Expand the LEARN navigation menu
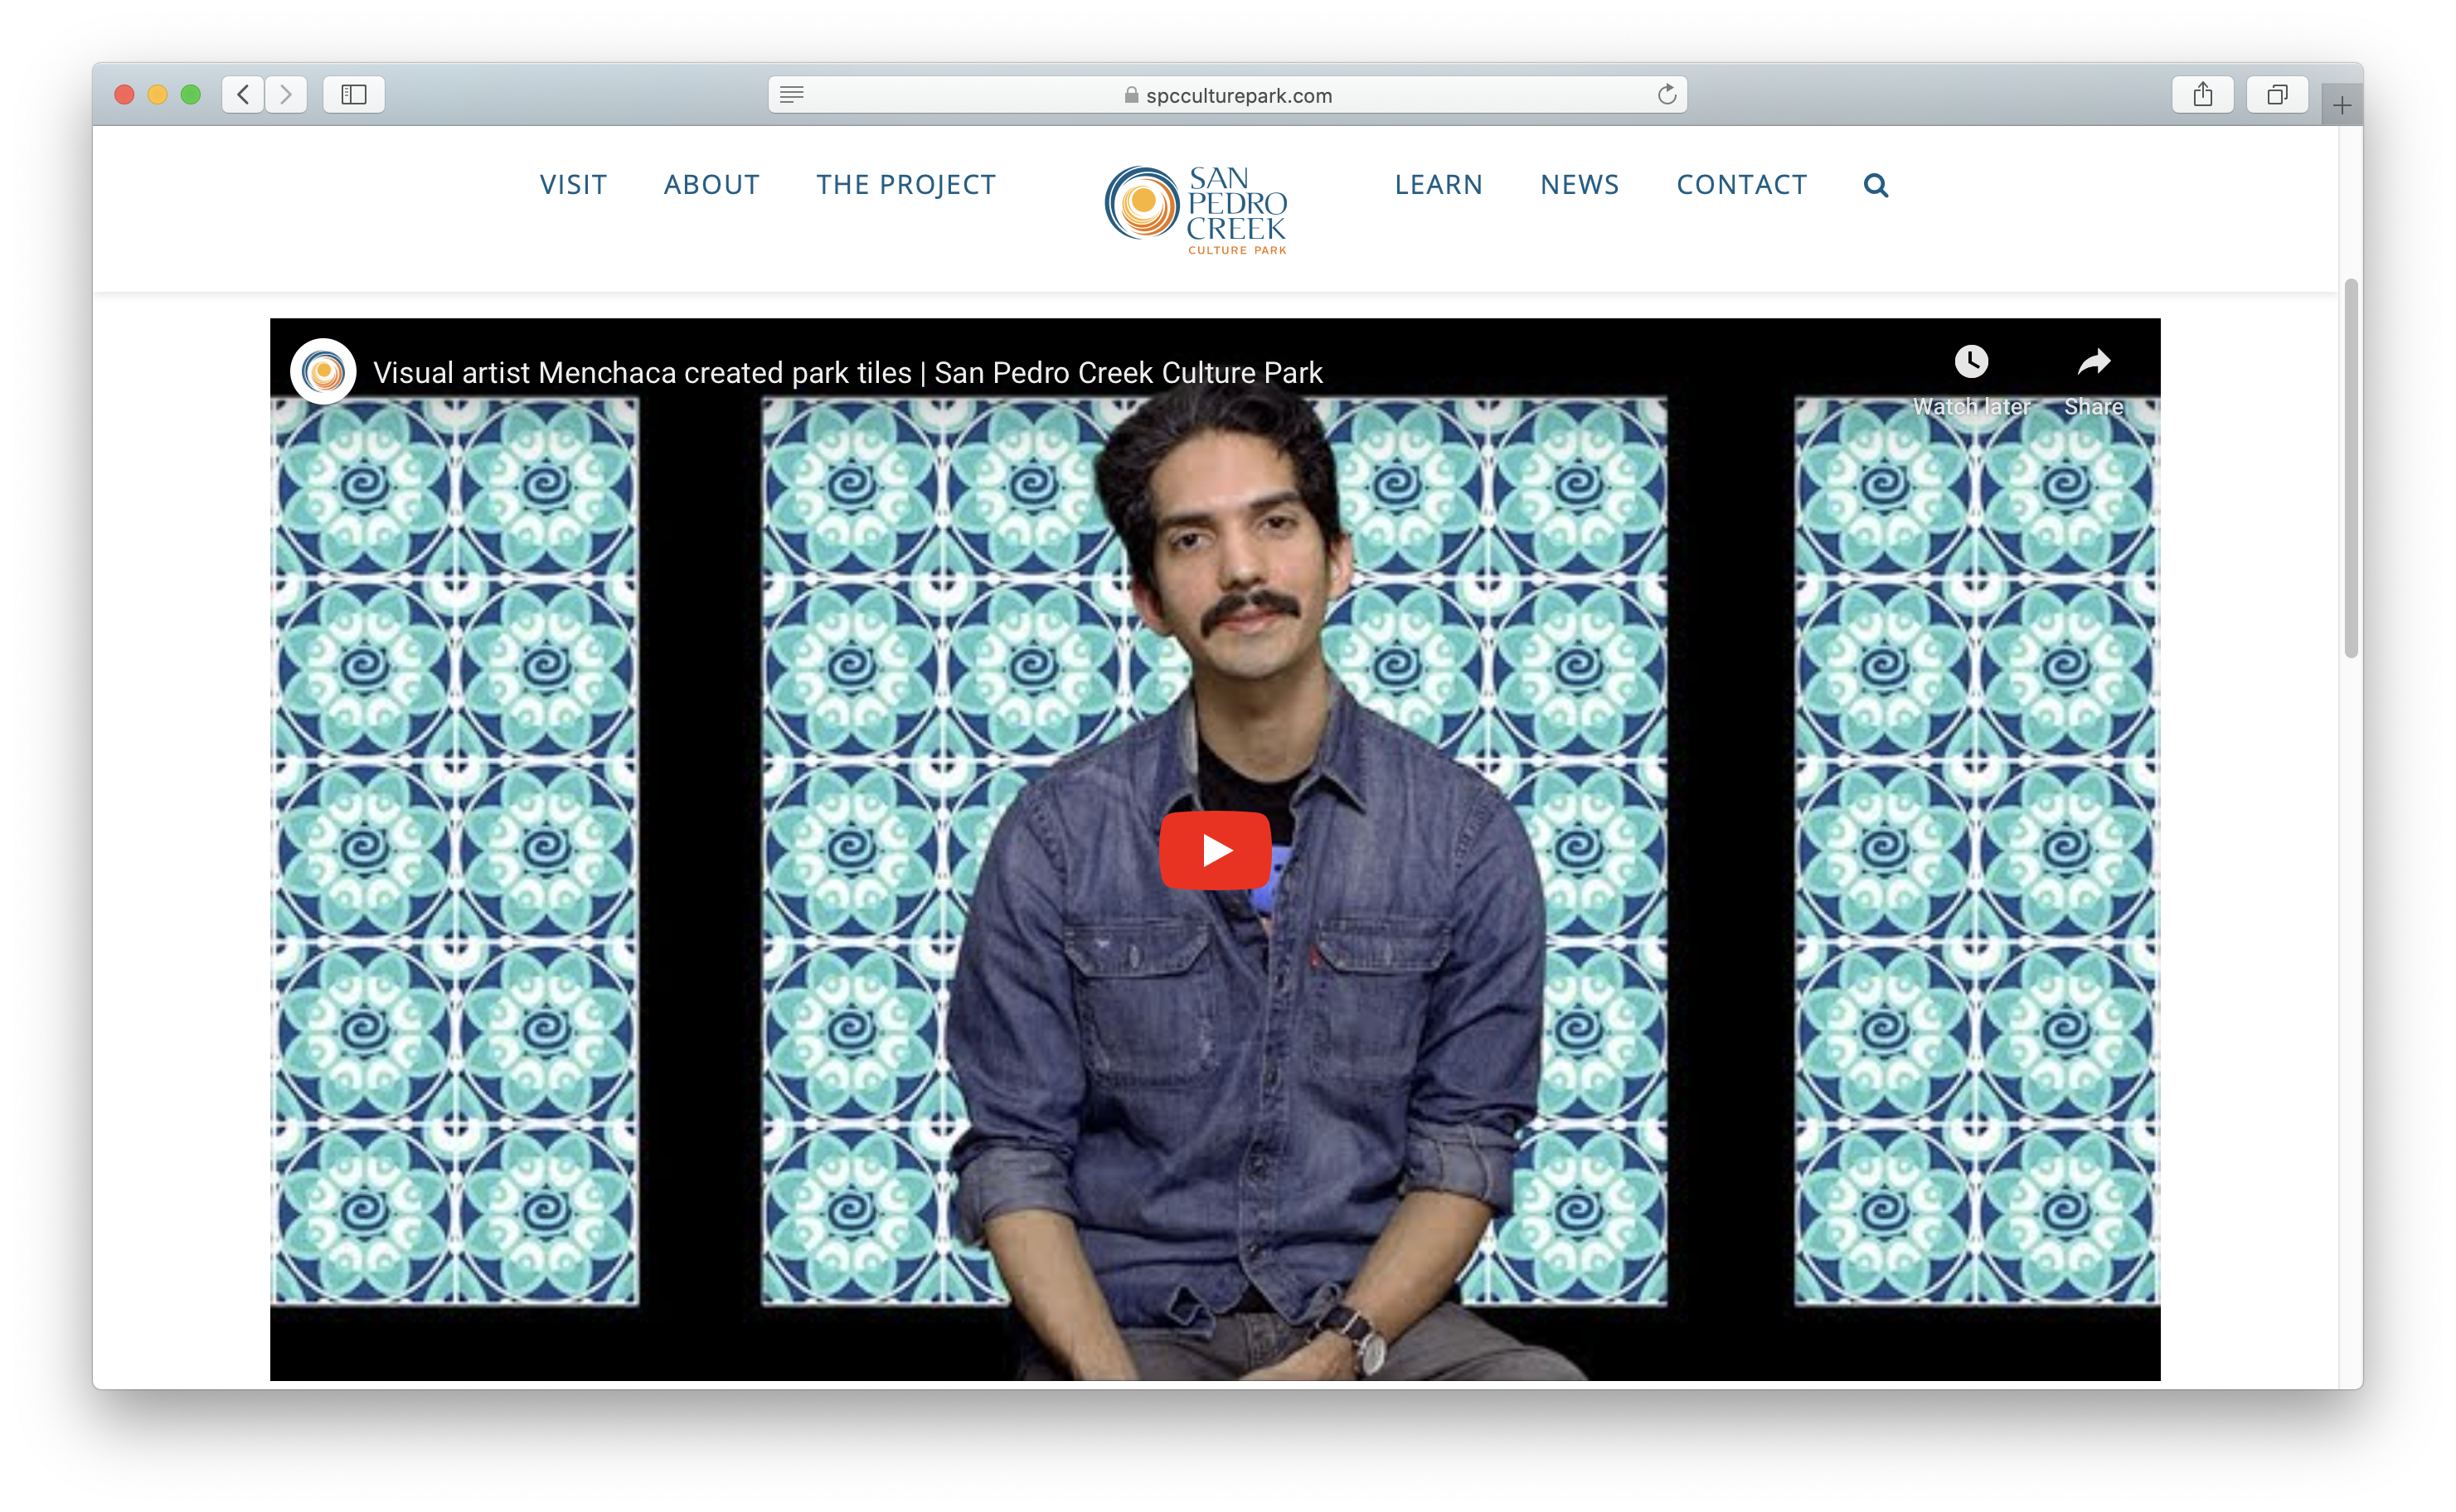The height and width of the screenshot is (1512, 2456). pos(1438,185)
